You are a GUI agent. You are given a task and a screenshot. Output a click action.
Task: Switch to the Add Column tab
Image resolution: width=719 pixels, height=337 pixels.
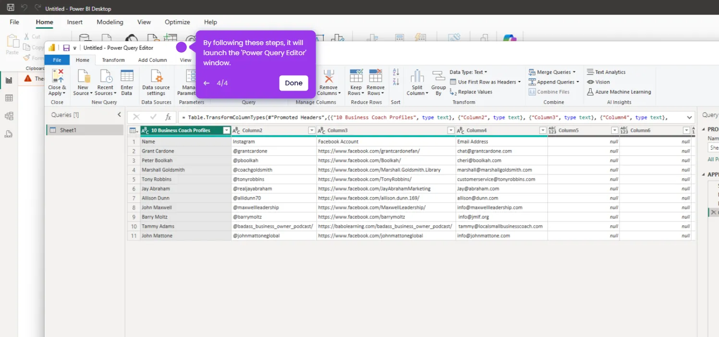click(x=153, y=60)
